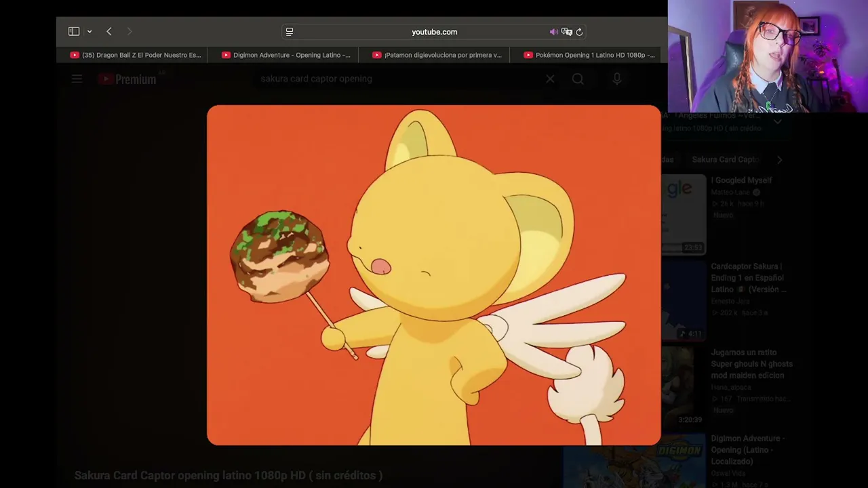This screenshot has height=488, width=868.
Task: Open Digimon Adventure Opening Latino thumbnail
Action: coord(633,461)
